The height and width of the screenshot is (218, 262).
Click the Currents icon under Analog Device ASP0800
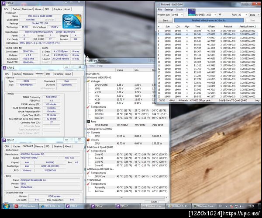pyautogui.click(x=88, y=133)
